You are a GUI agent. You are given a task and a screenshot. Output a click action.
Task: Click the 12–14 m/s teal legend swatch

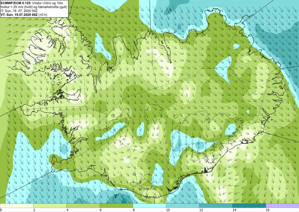coord(216,206)
